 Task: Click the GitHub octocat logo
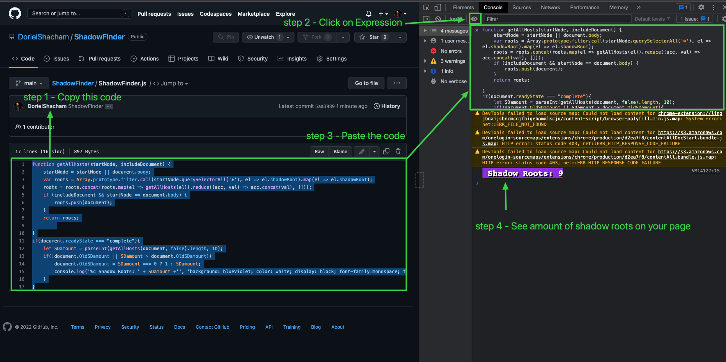pos(15,13)
